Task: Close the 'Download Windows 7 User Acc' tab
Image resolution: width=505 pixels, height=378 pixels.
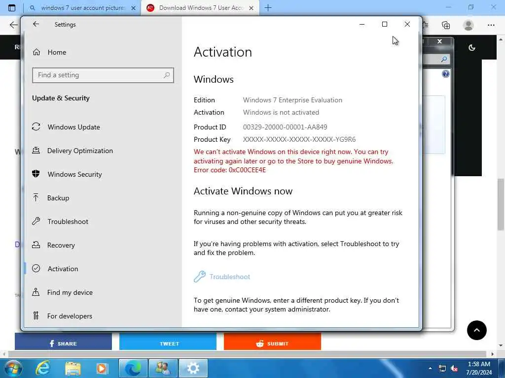Action: [251, 8]
